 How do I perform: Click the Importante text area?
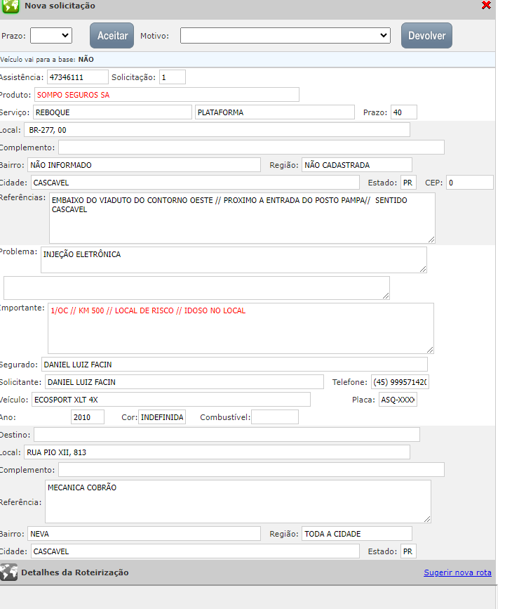coord(241,328)
